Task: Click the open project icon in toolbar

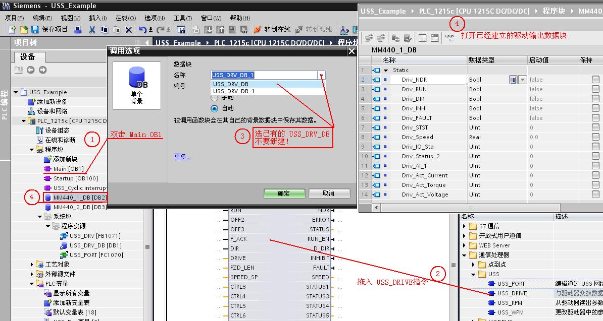Action: coord(24,30)
